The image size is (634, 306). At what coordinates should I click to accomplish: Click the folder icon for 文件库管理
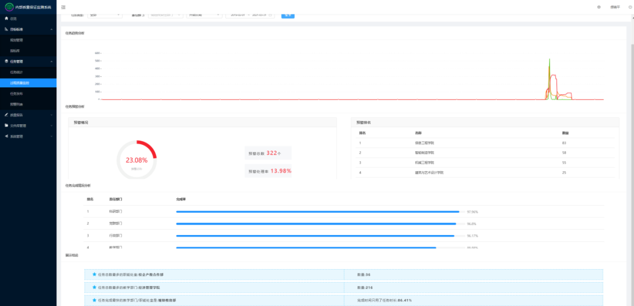tap(6, 125)
